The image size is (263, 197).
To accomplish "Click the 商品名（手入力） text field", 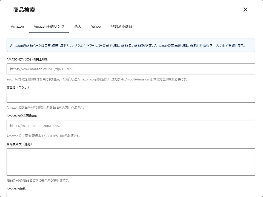I will tap(131, 97).
